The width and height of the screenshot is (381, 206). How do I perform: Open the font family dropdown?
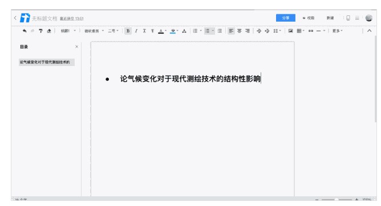tap(94, 31)
